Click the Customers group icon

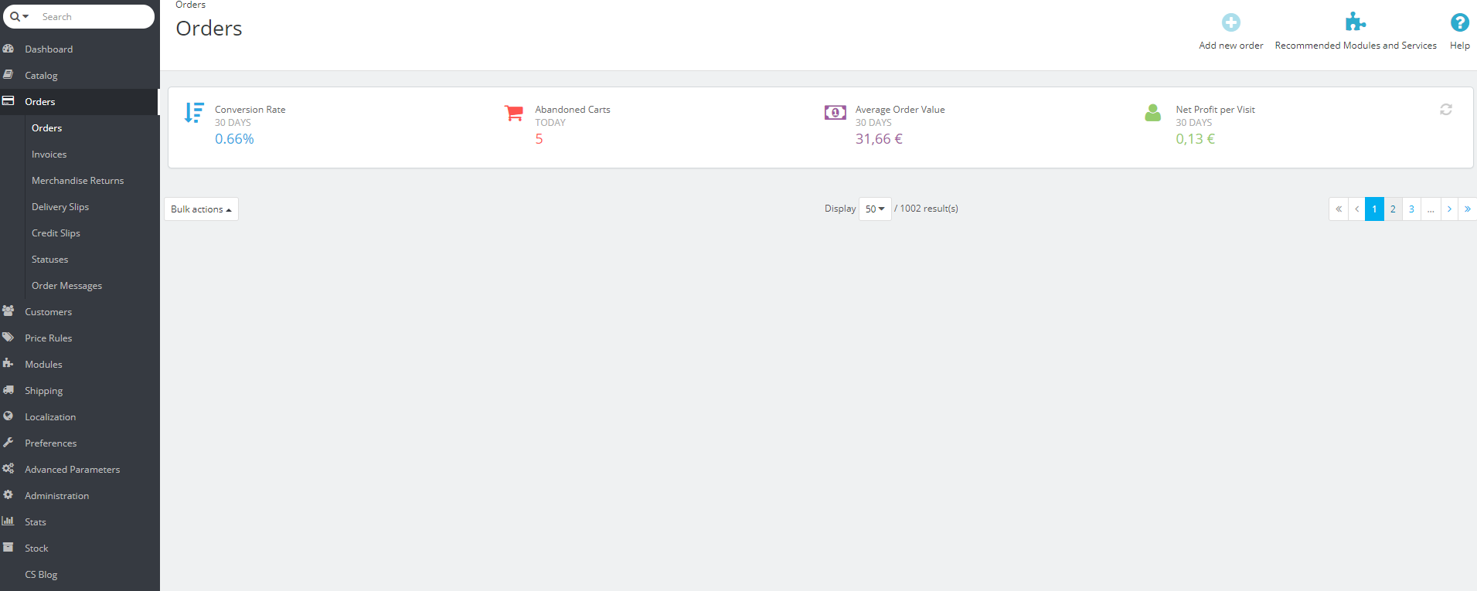click(x=9, y=311)
